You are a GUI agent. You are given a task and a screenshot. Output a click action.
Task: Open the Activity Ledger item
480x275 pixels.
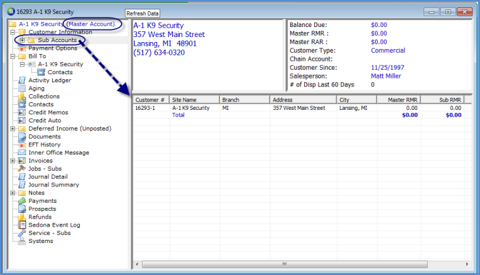pos(50,80)
